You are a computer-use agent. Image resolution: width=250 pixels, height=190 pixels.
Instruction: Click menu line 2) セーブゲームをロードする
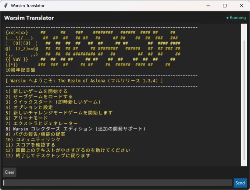(x=39, y=96)
